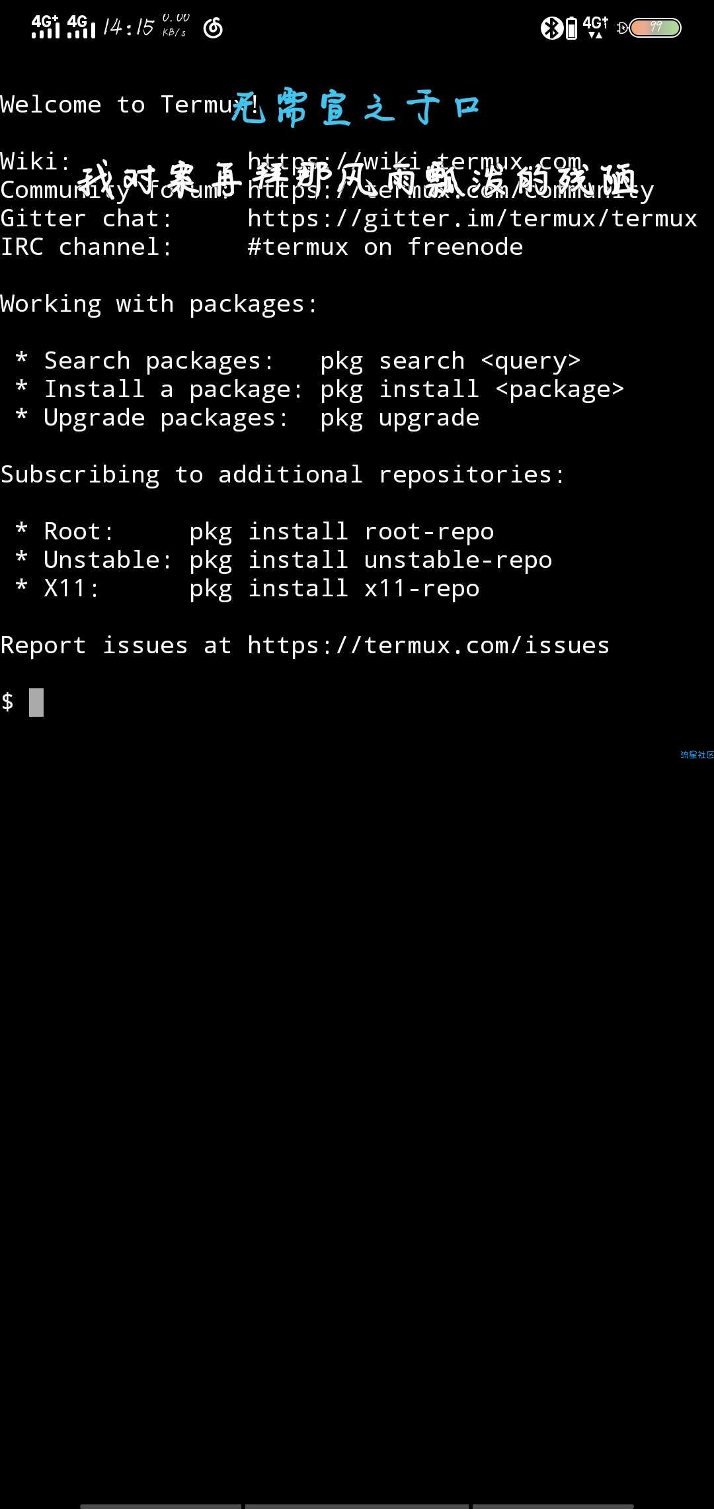Tap the 14:15 clock in status bar
This screenshot has height=1509, width=714.
[129, 27]
